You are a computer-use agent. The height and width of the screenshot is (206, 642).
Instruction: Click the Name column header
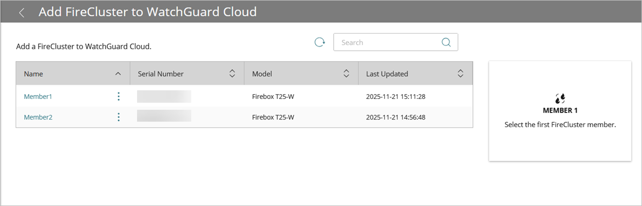(73, 74)
